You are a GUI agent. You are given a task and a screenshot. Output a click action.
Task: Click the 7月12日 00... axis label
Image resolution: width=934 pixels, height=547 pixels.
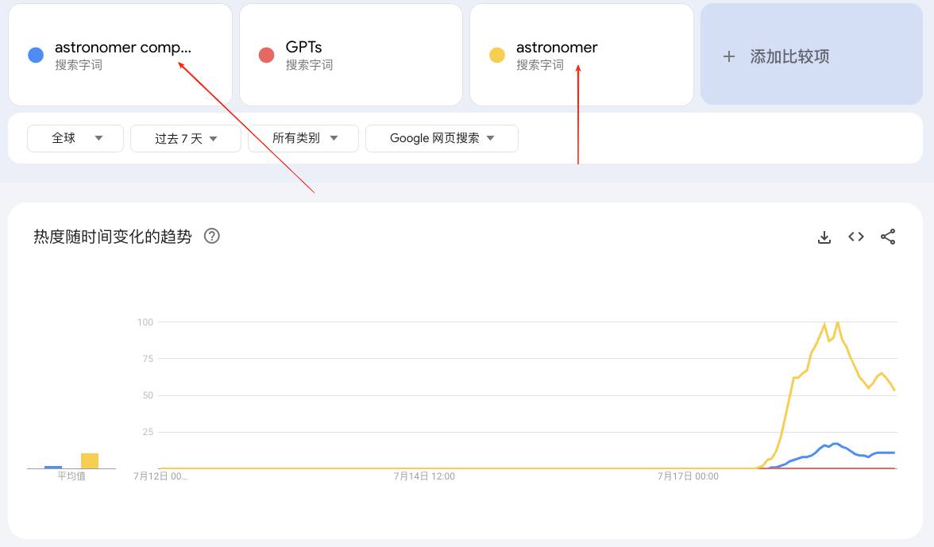pyautogui.click(x=160, y=476)
